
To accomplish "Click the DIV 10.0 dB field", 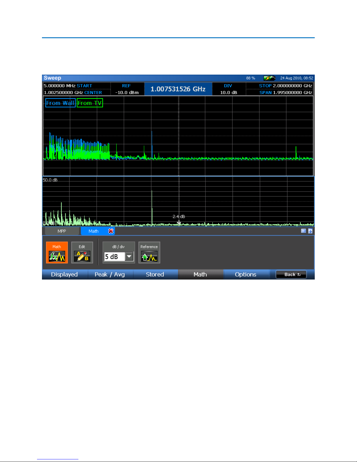I will (x=228, y=89).
